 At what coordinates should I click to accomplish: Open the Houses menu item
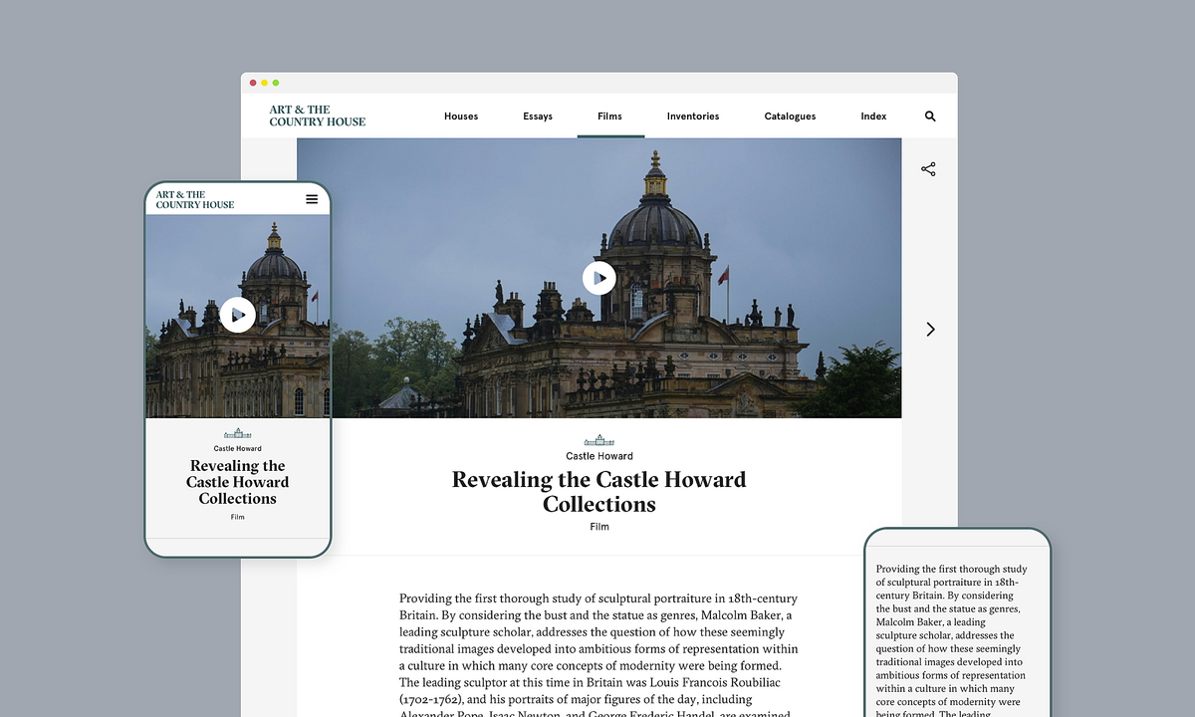(x=461, y=117)
